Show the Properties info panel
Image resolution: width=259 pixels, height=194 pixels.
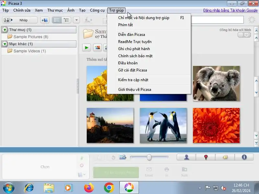(x=244, y=157)
